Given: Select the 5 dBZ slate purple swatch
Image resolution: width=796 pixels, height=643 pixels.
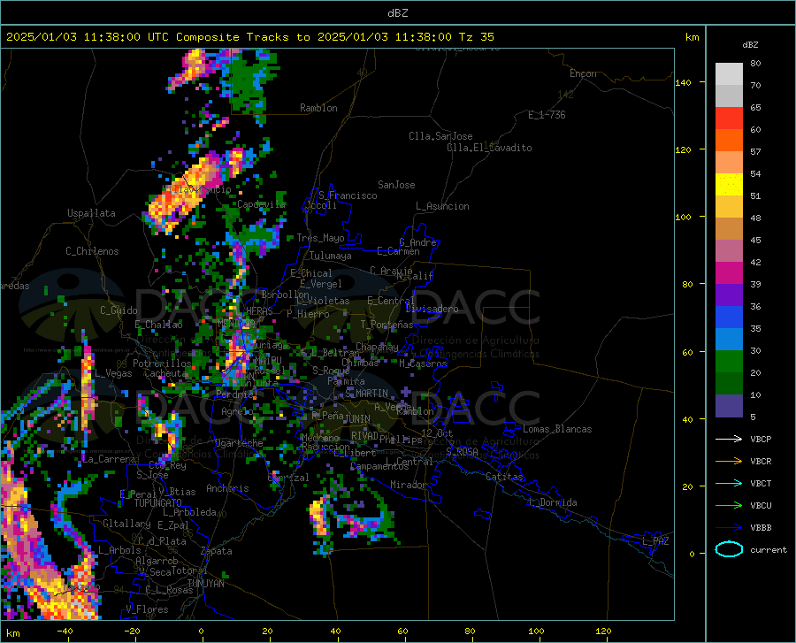Looking at the screenshot, I should pyautogui.click(x=729, y=406).
